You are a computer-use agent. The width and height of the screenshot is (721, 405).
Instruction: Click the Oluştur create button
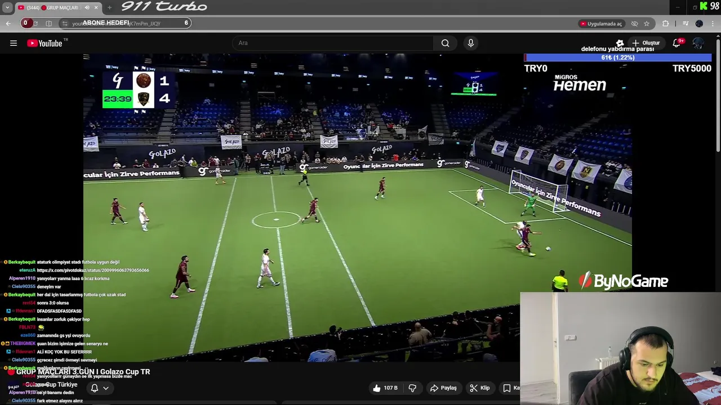tap(646, 43)
